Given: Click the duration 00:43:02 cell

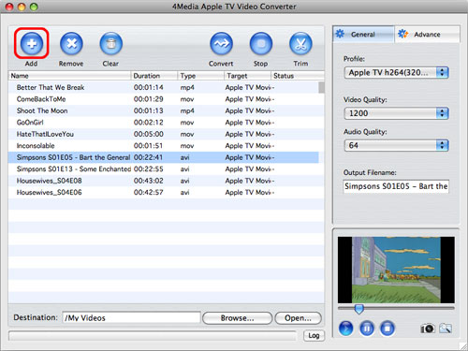Looking at the screenshot, I should (x=149, y=181).
